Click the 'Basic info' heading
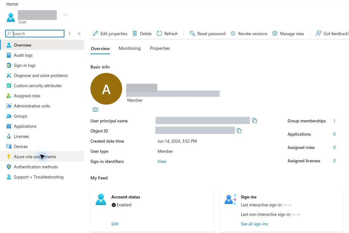 tap(100, 67)
